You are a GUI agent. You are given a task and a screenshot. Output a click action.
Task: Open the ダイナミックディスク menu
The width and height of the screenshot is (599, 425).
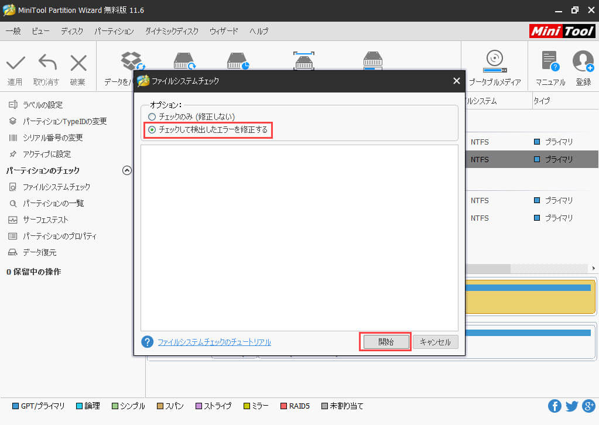coord(172,31)
